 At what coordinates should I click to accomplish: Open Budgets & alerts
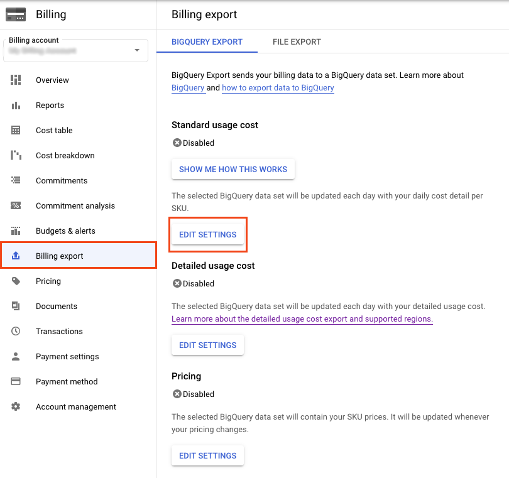(78, 231)
